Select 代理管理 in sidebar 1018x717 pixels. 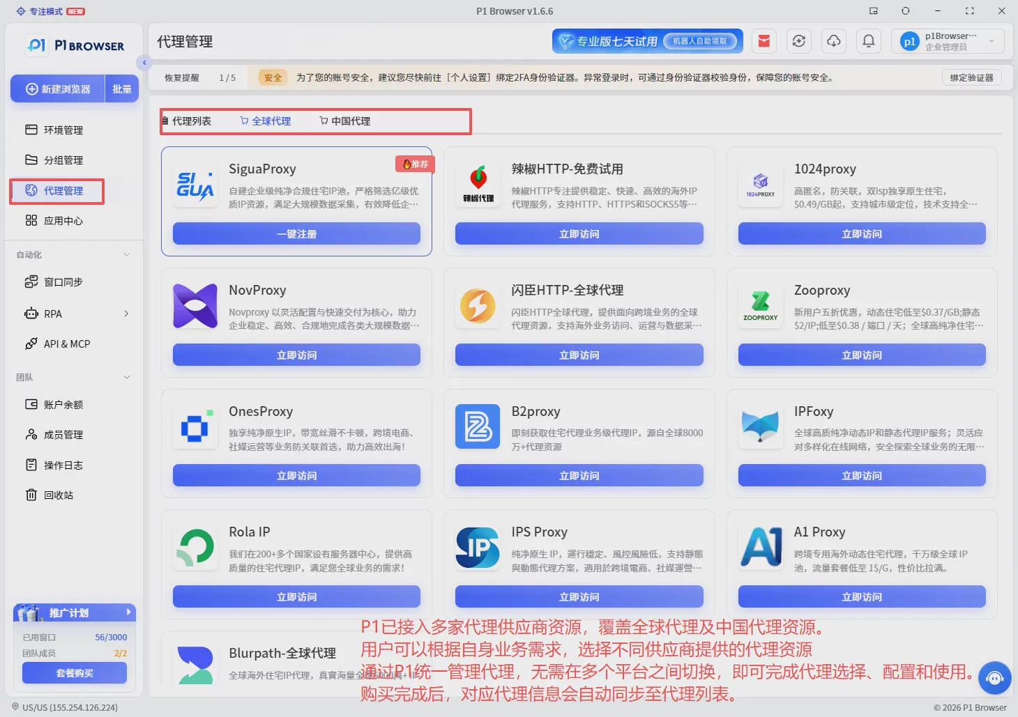(54, 190)
